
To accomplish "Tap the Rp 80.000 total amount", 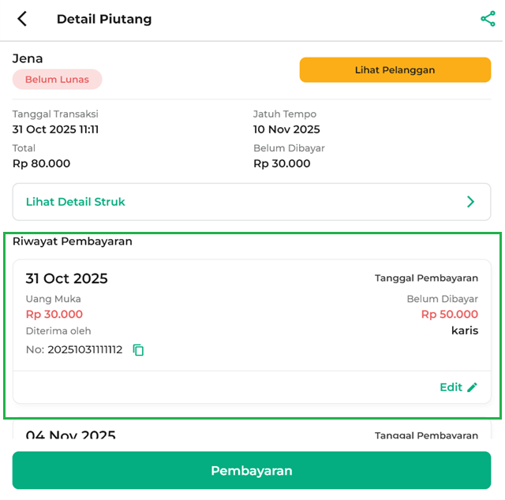I will point(41,163).
